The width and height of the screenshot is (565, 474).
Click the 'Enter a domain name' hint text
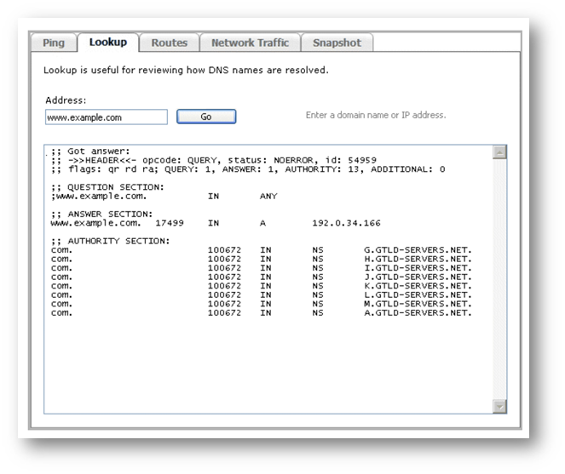point(376,115)
